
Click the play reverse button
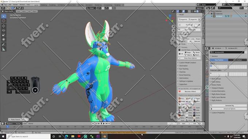point(101,123)
